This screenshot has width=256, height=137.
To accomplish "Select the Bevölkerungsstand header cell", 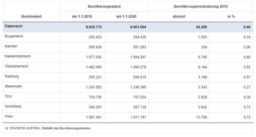I will [104, 6].
